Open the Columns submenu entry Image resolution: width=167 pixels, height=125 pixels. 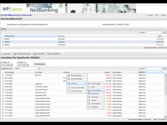tap(77, 83)
